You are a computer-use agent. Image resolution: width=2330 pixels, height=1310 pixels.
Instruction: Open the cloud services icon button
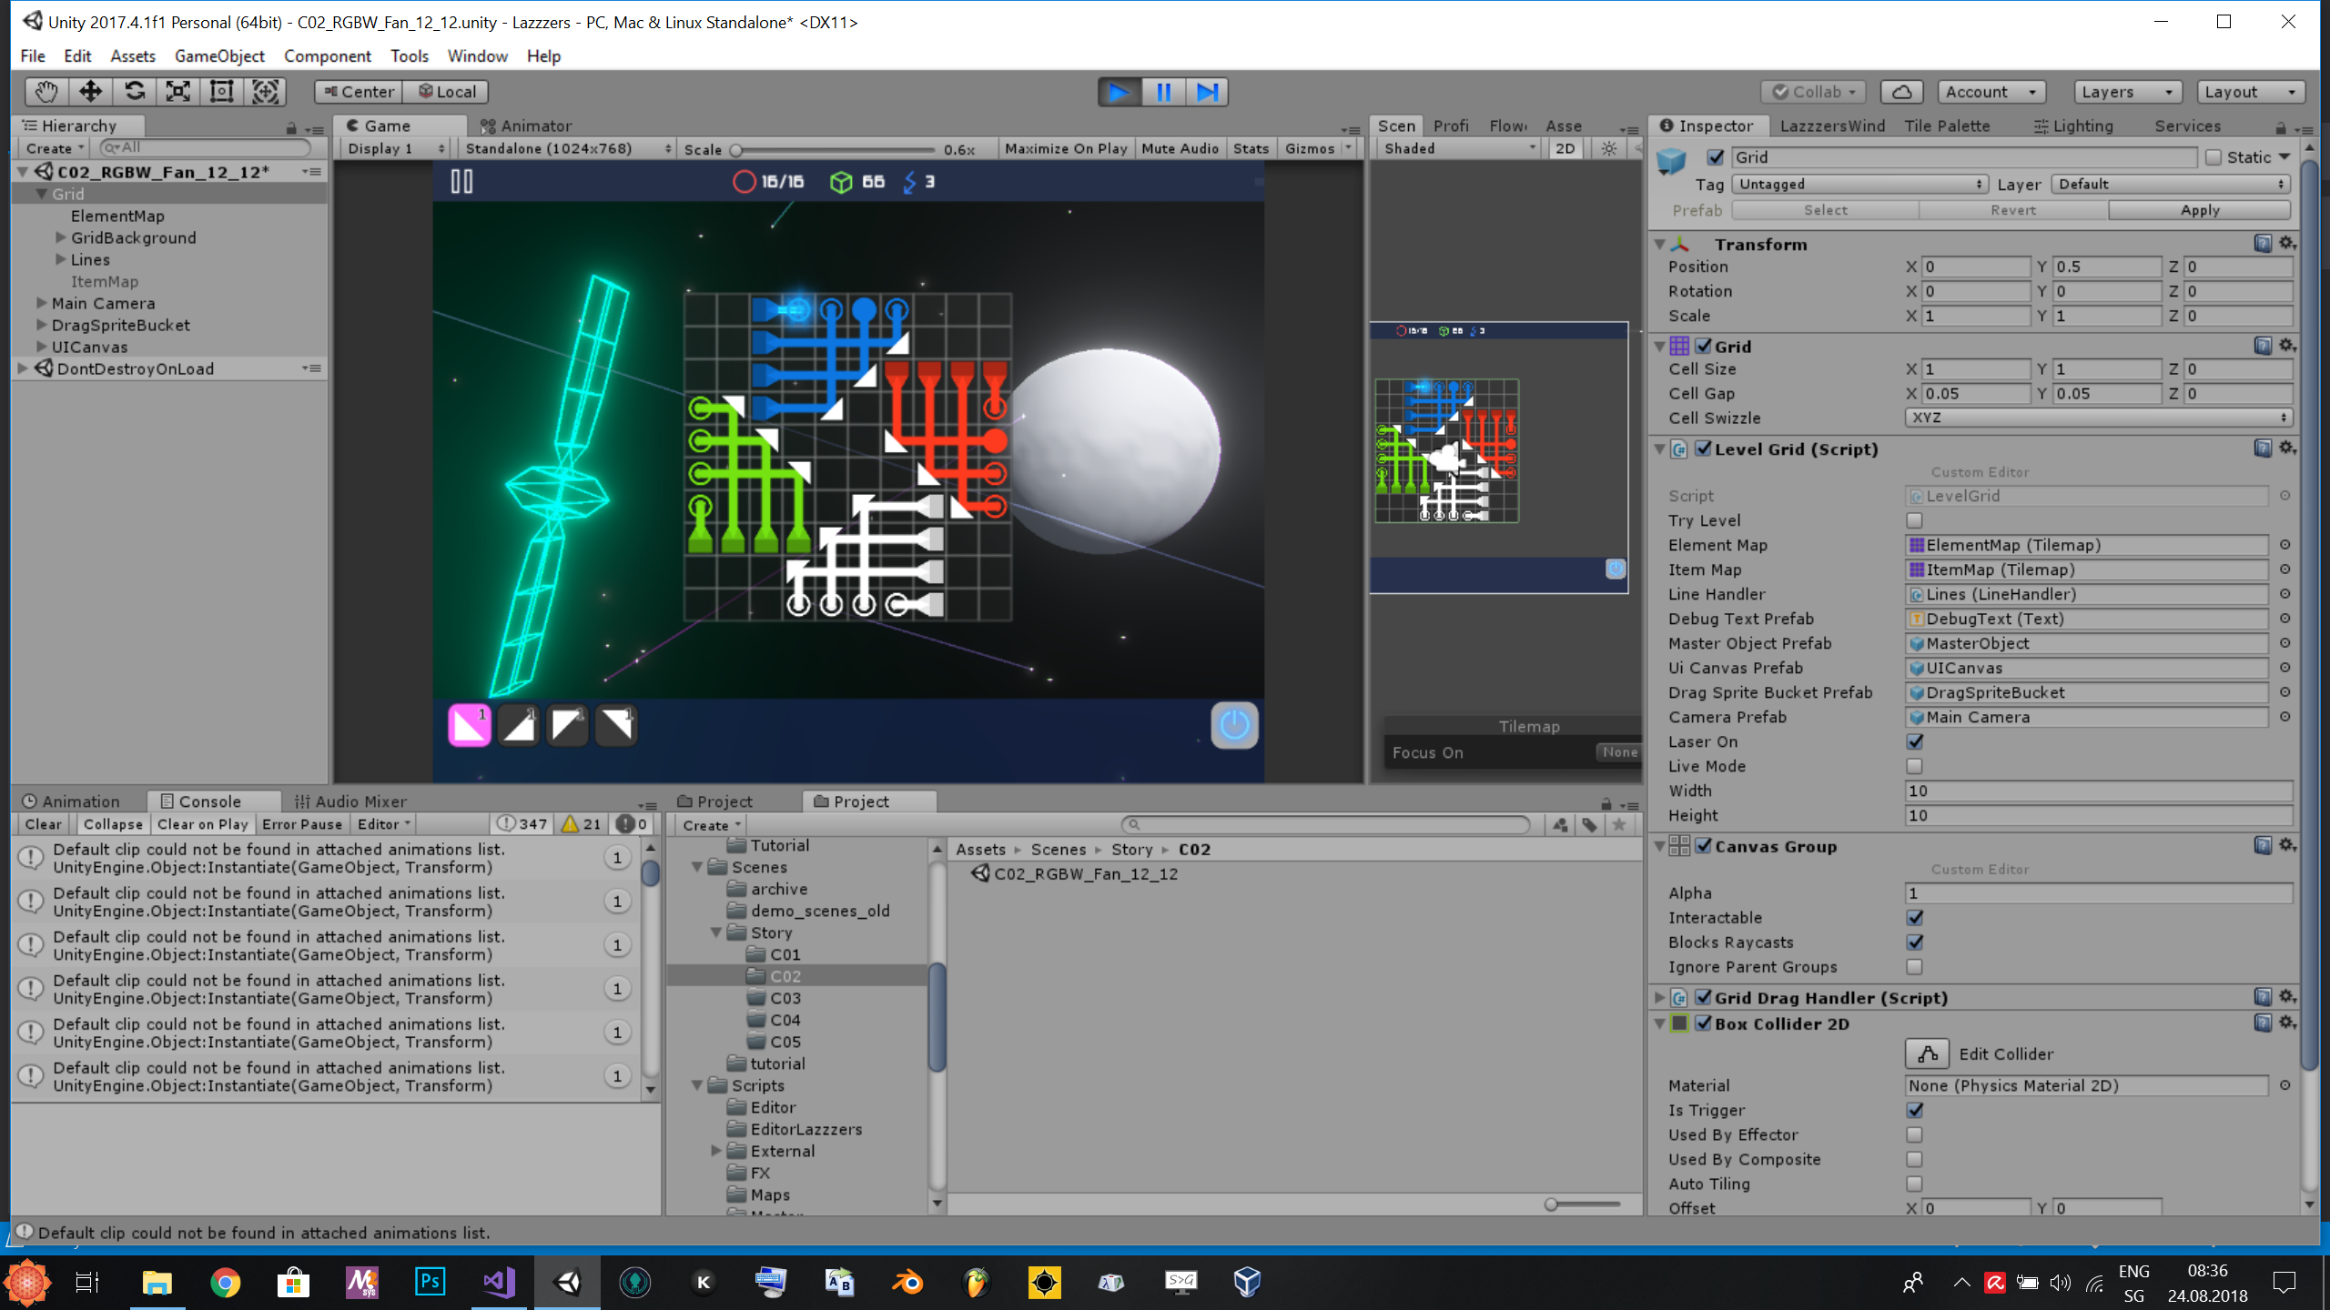(1902, 92)
